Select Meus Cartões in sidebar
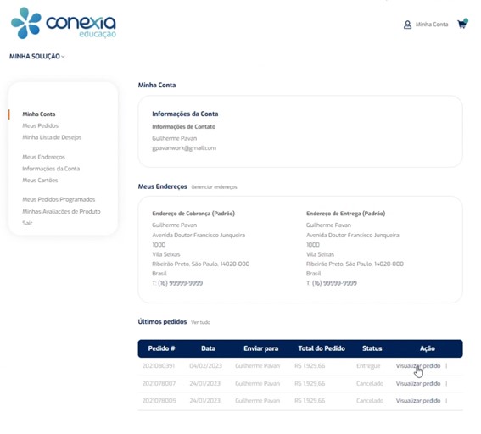481x434 pixels. tap(40, 181)
